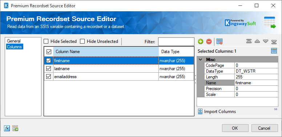Move selected column up arrow
282x137 pixels.
pyautogui.click(x=257, y=41)
